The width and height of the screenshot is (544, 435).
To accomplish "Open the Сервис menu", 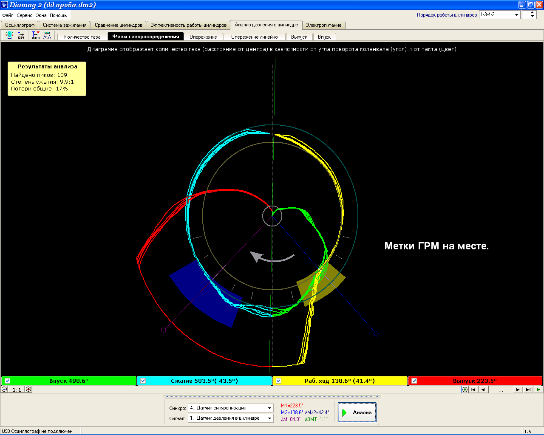I will point(24,15).
